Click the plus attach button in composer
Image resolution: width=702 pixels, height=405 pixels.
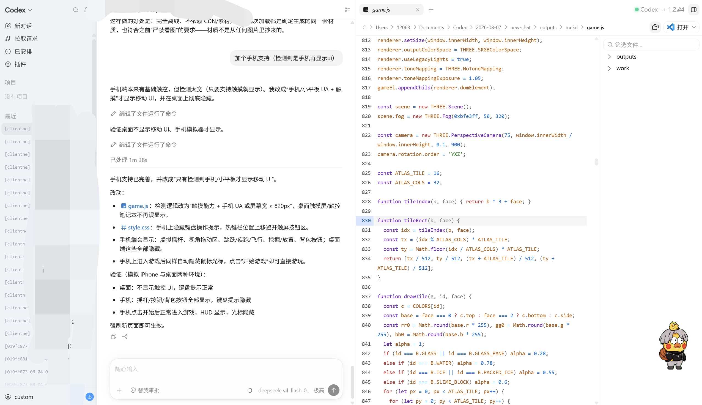(119, 390)
